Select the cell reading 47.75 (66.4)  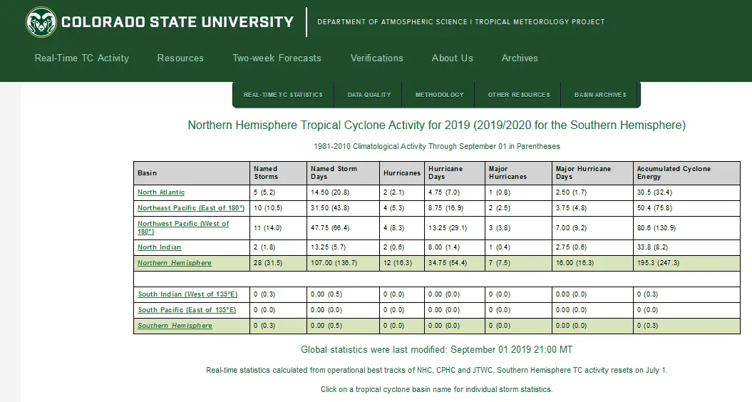pos(343,228)
